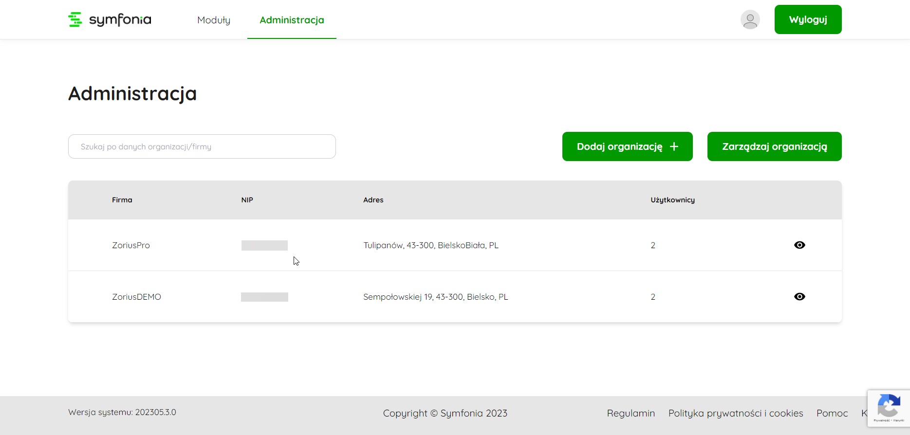Click Zarządzaj organizacją button

(x=774, y=146)
